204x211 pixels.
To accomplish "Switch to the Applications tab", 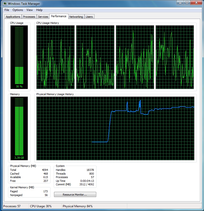I will tap(13, 17).
